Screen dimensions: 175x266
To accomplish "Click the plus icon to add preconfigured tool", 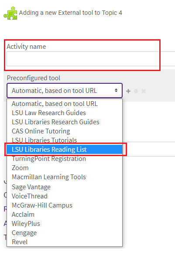I will pyautogui.click(x=128, y=91).
